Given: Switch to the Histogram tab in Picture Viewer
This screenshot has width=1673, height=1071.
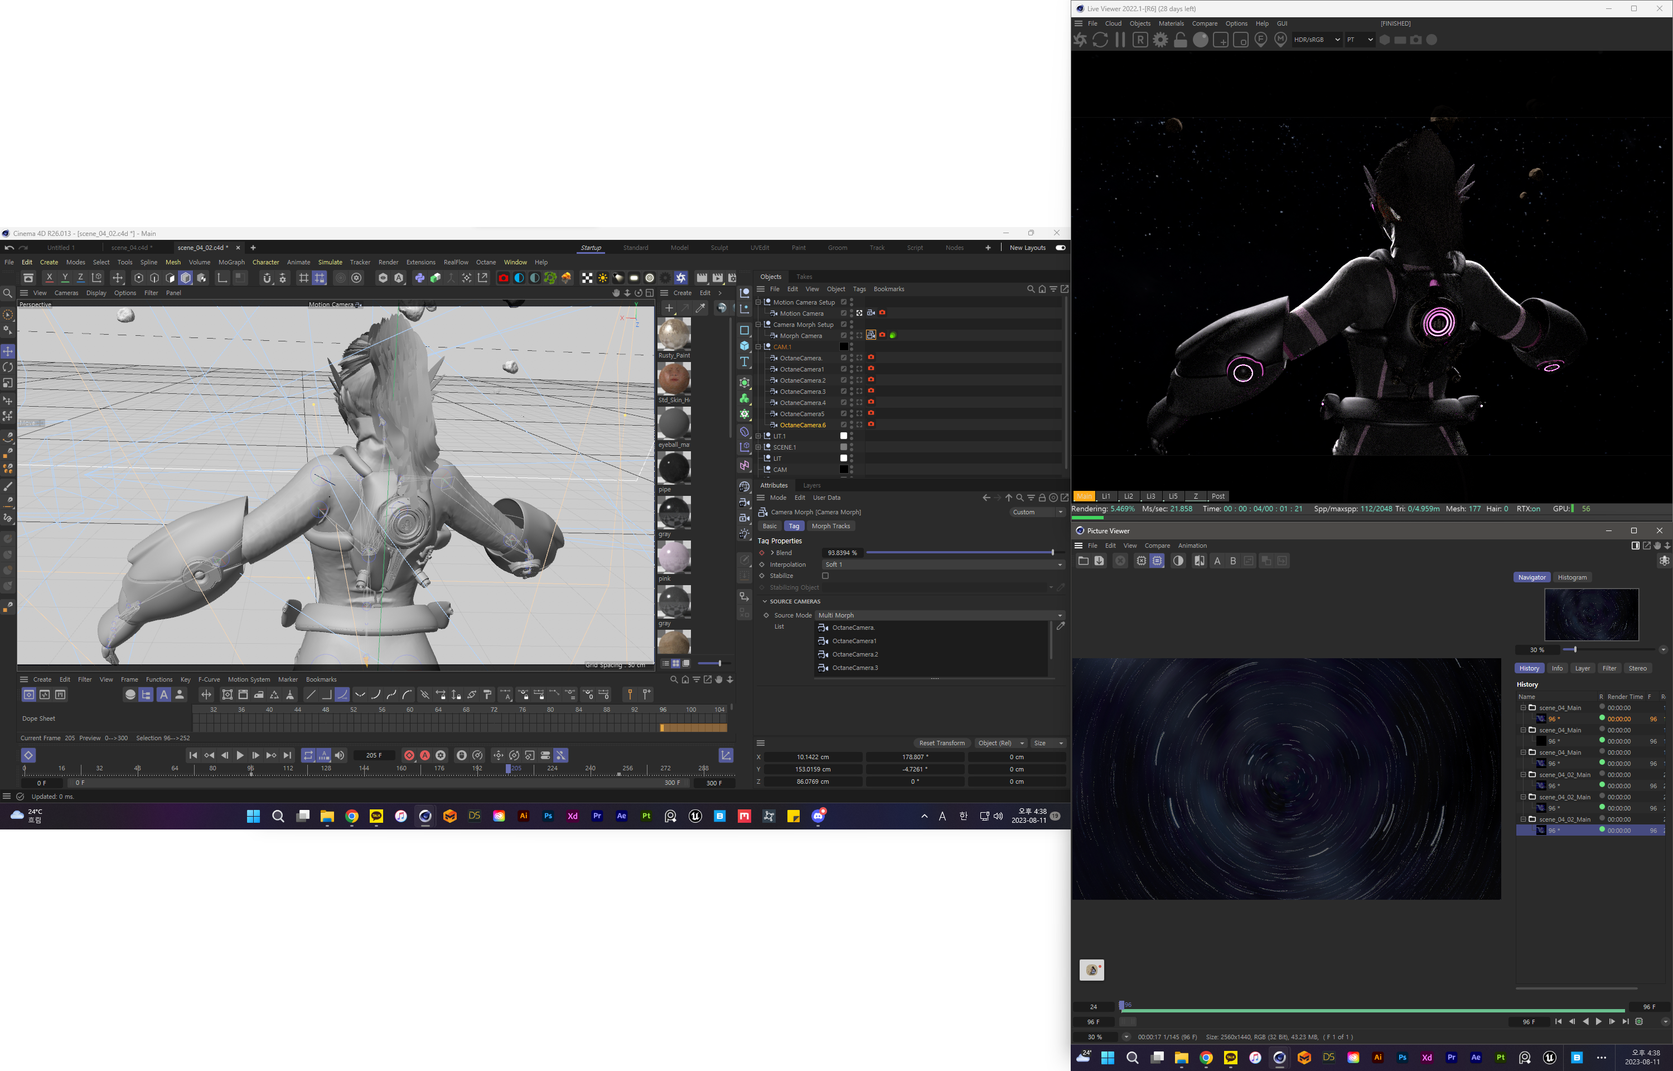Looking at the screenshot, I should [x=1572, y=577].
